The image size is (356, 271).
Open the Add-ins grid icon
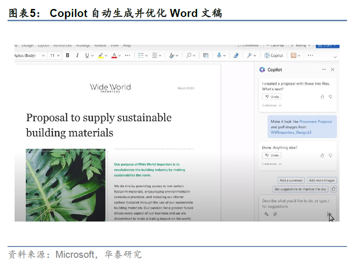click(x=293, y=55)
